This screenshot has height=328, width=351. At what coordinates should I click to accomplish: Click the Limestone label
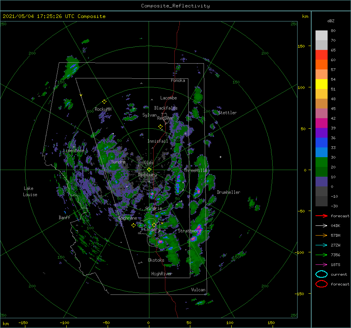[x=74, y=151]
